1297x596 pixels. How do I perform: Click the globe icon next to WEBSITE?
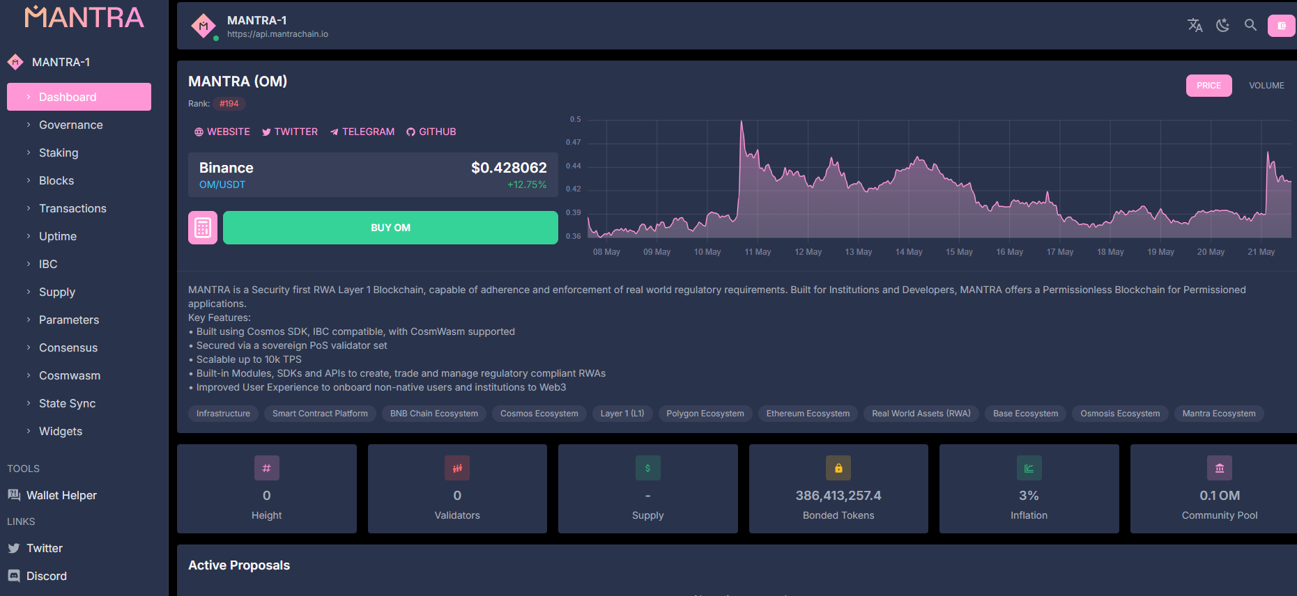pos(199,132)
